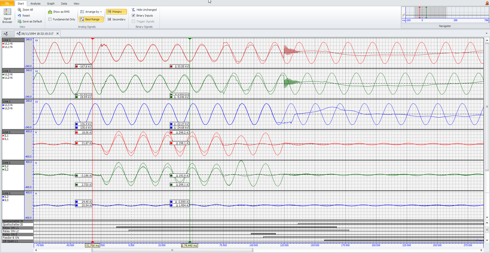
Task: Select the Start ribbon tab
Action: tap(21, 3)
